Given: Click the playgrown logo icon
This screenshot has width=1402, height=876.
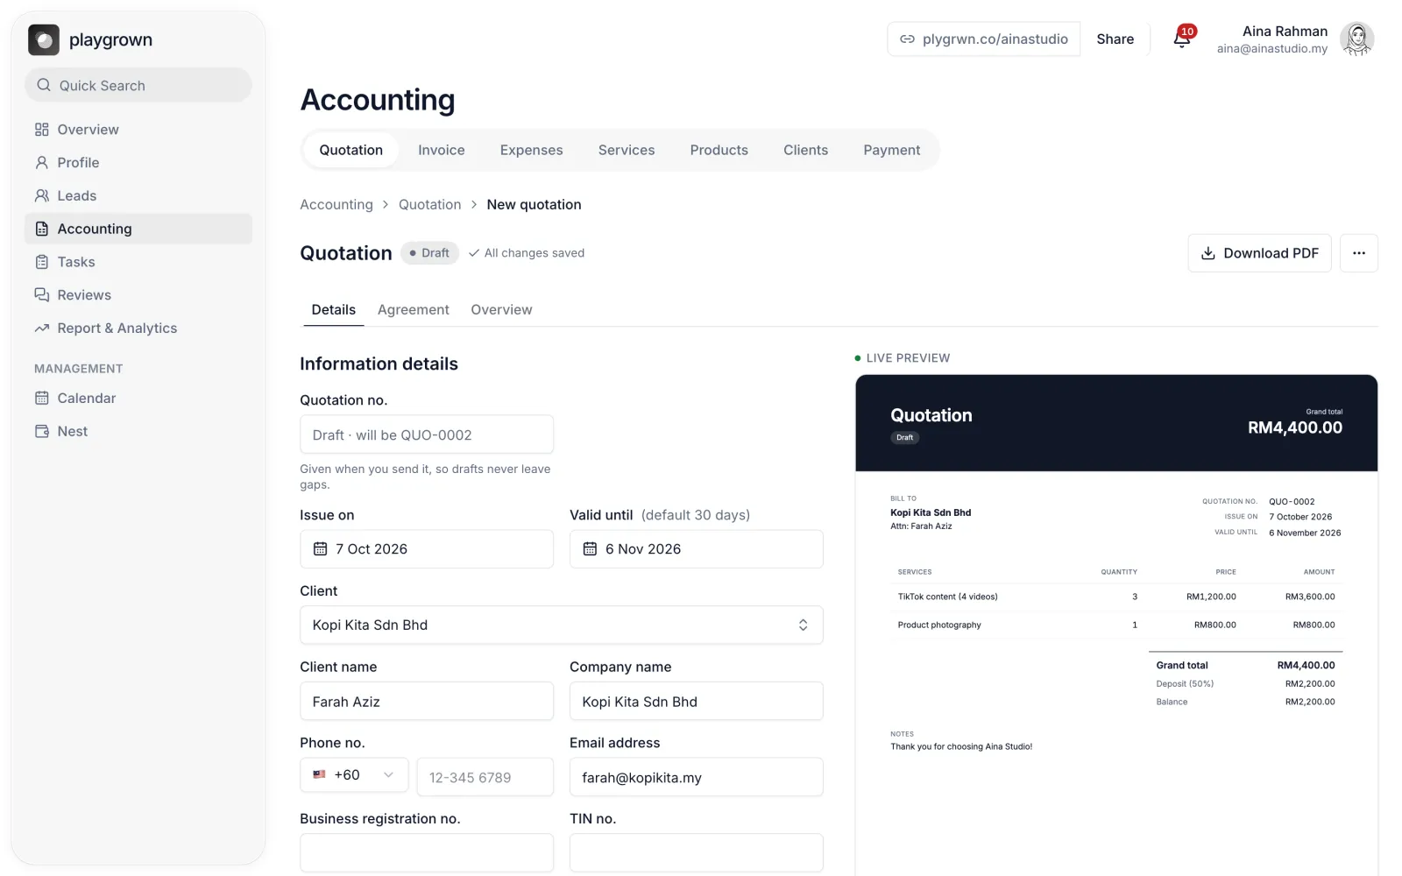Looking at the screenshot, I should pos(44,39).
